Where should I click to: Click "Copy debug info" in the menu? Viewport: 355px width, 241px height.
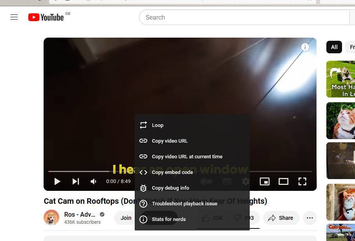[x=192, y=188]
